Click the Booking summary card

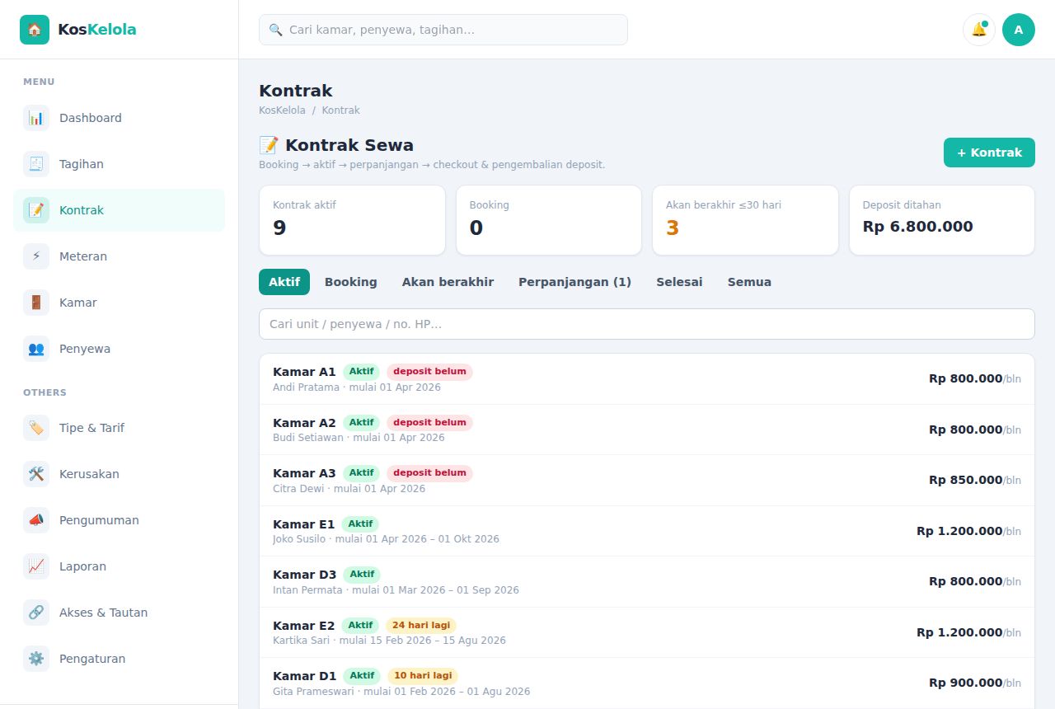(x=549, y=220)
